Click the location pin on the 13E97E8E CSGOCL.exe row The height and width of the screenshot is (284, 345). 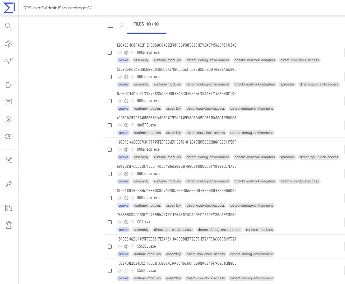133,271
